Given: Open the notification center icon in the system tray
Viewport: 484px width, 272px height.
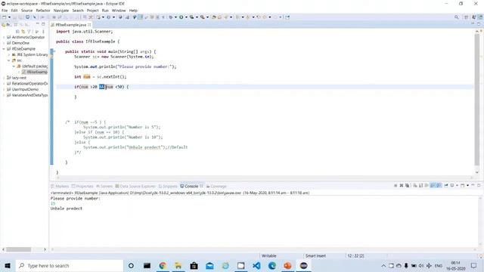Looking at the screenshot, I should [474, 265].
